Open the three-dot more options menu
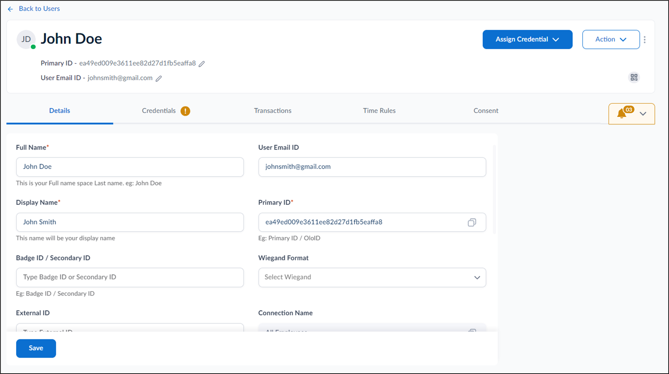Viewport: 669px width, 374px height. click(x=645, y=39)
